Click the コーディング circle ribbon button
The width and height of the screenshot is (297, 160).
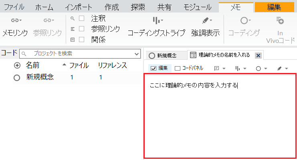click(244, 26)
